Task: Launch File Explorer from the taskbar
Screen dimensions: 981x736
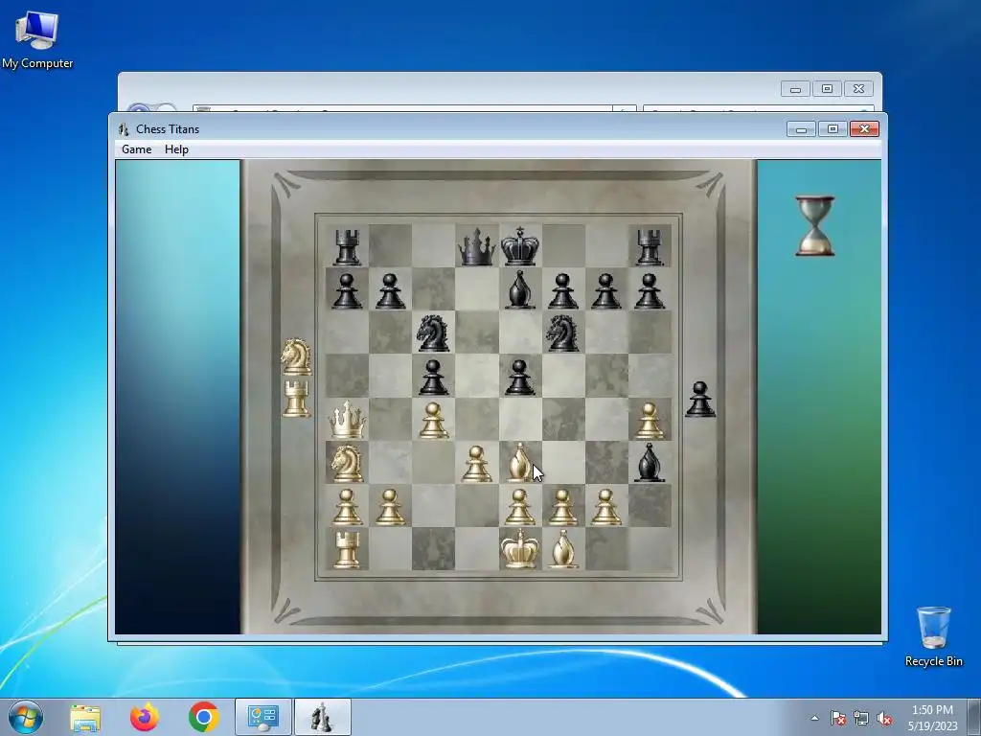Action: click(85, 717)
